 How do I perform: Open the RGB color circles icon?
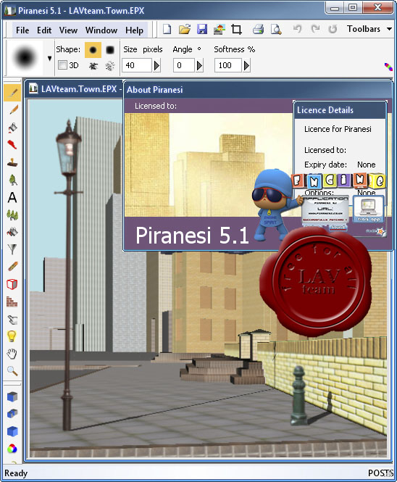pos(12,449)
